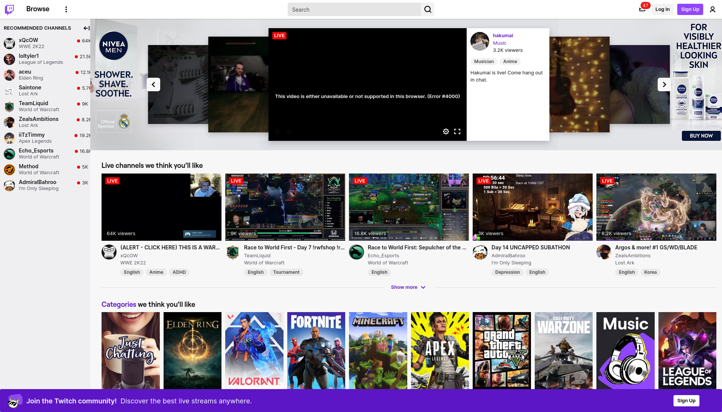Open the purple Categories heading link

pos(119,305)
